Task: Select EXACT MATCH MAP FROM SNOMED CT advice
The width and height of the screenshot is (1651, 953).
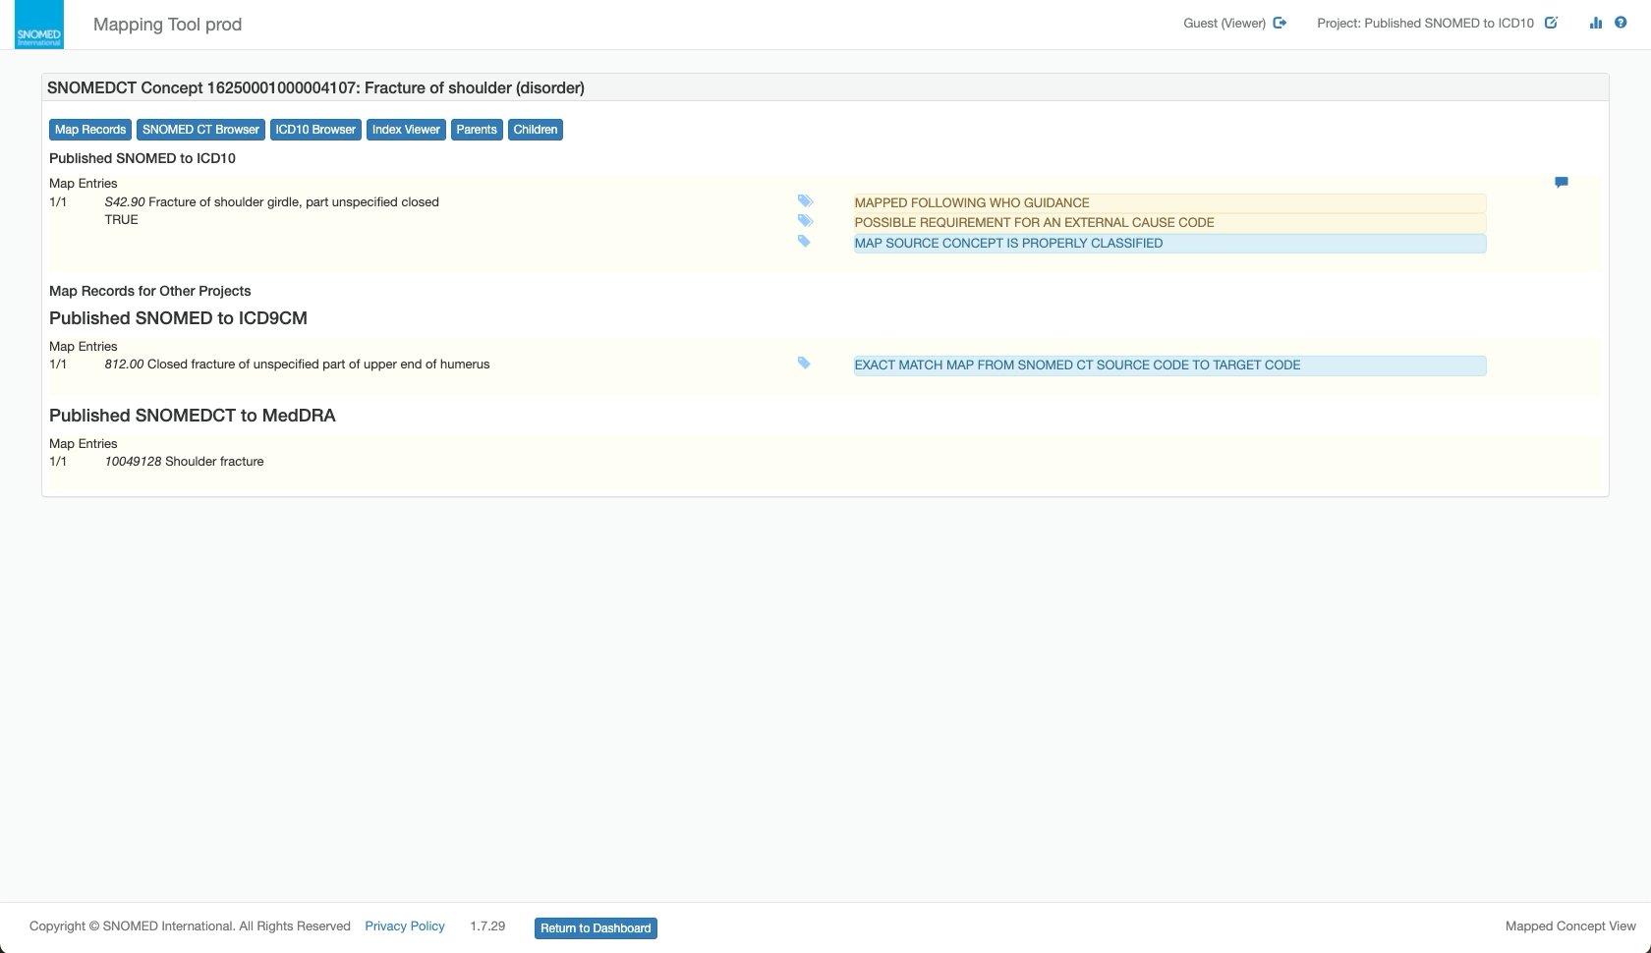Action: (1169, 365)
